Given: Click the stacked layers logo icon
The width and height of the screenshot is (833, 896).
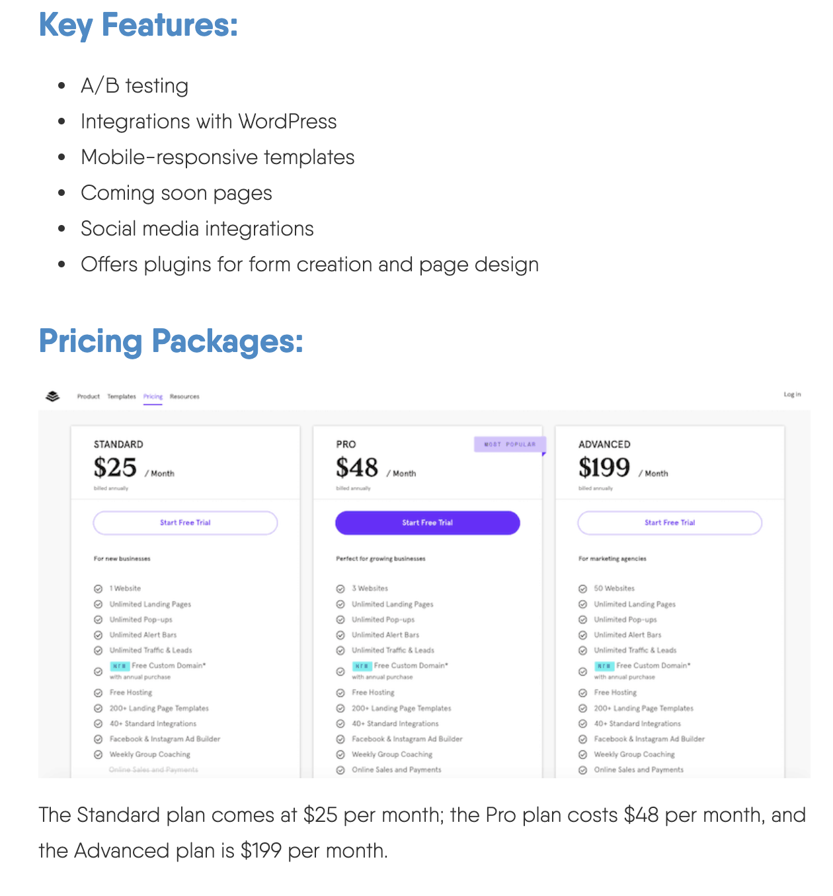Looking at the screenshot, I should (x=53, y=396).
